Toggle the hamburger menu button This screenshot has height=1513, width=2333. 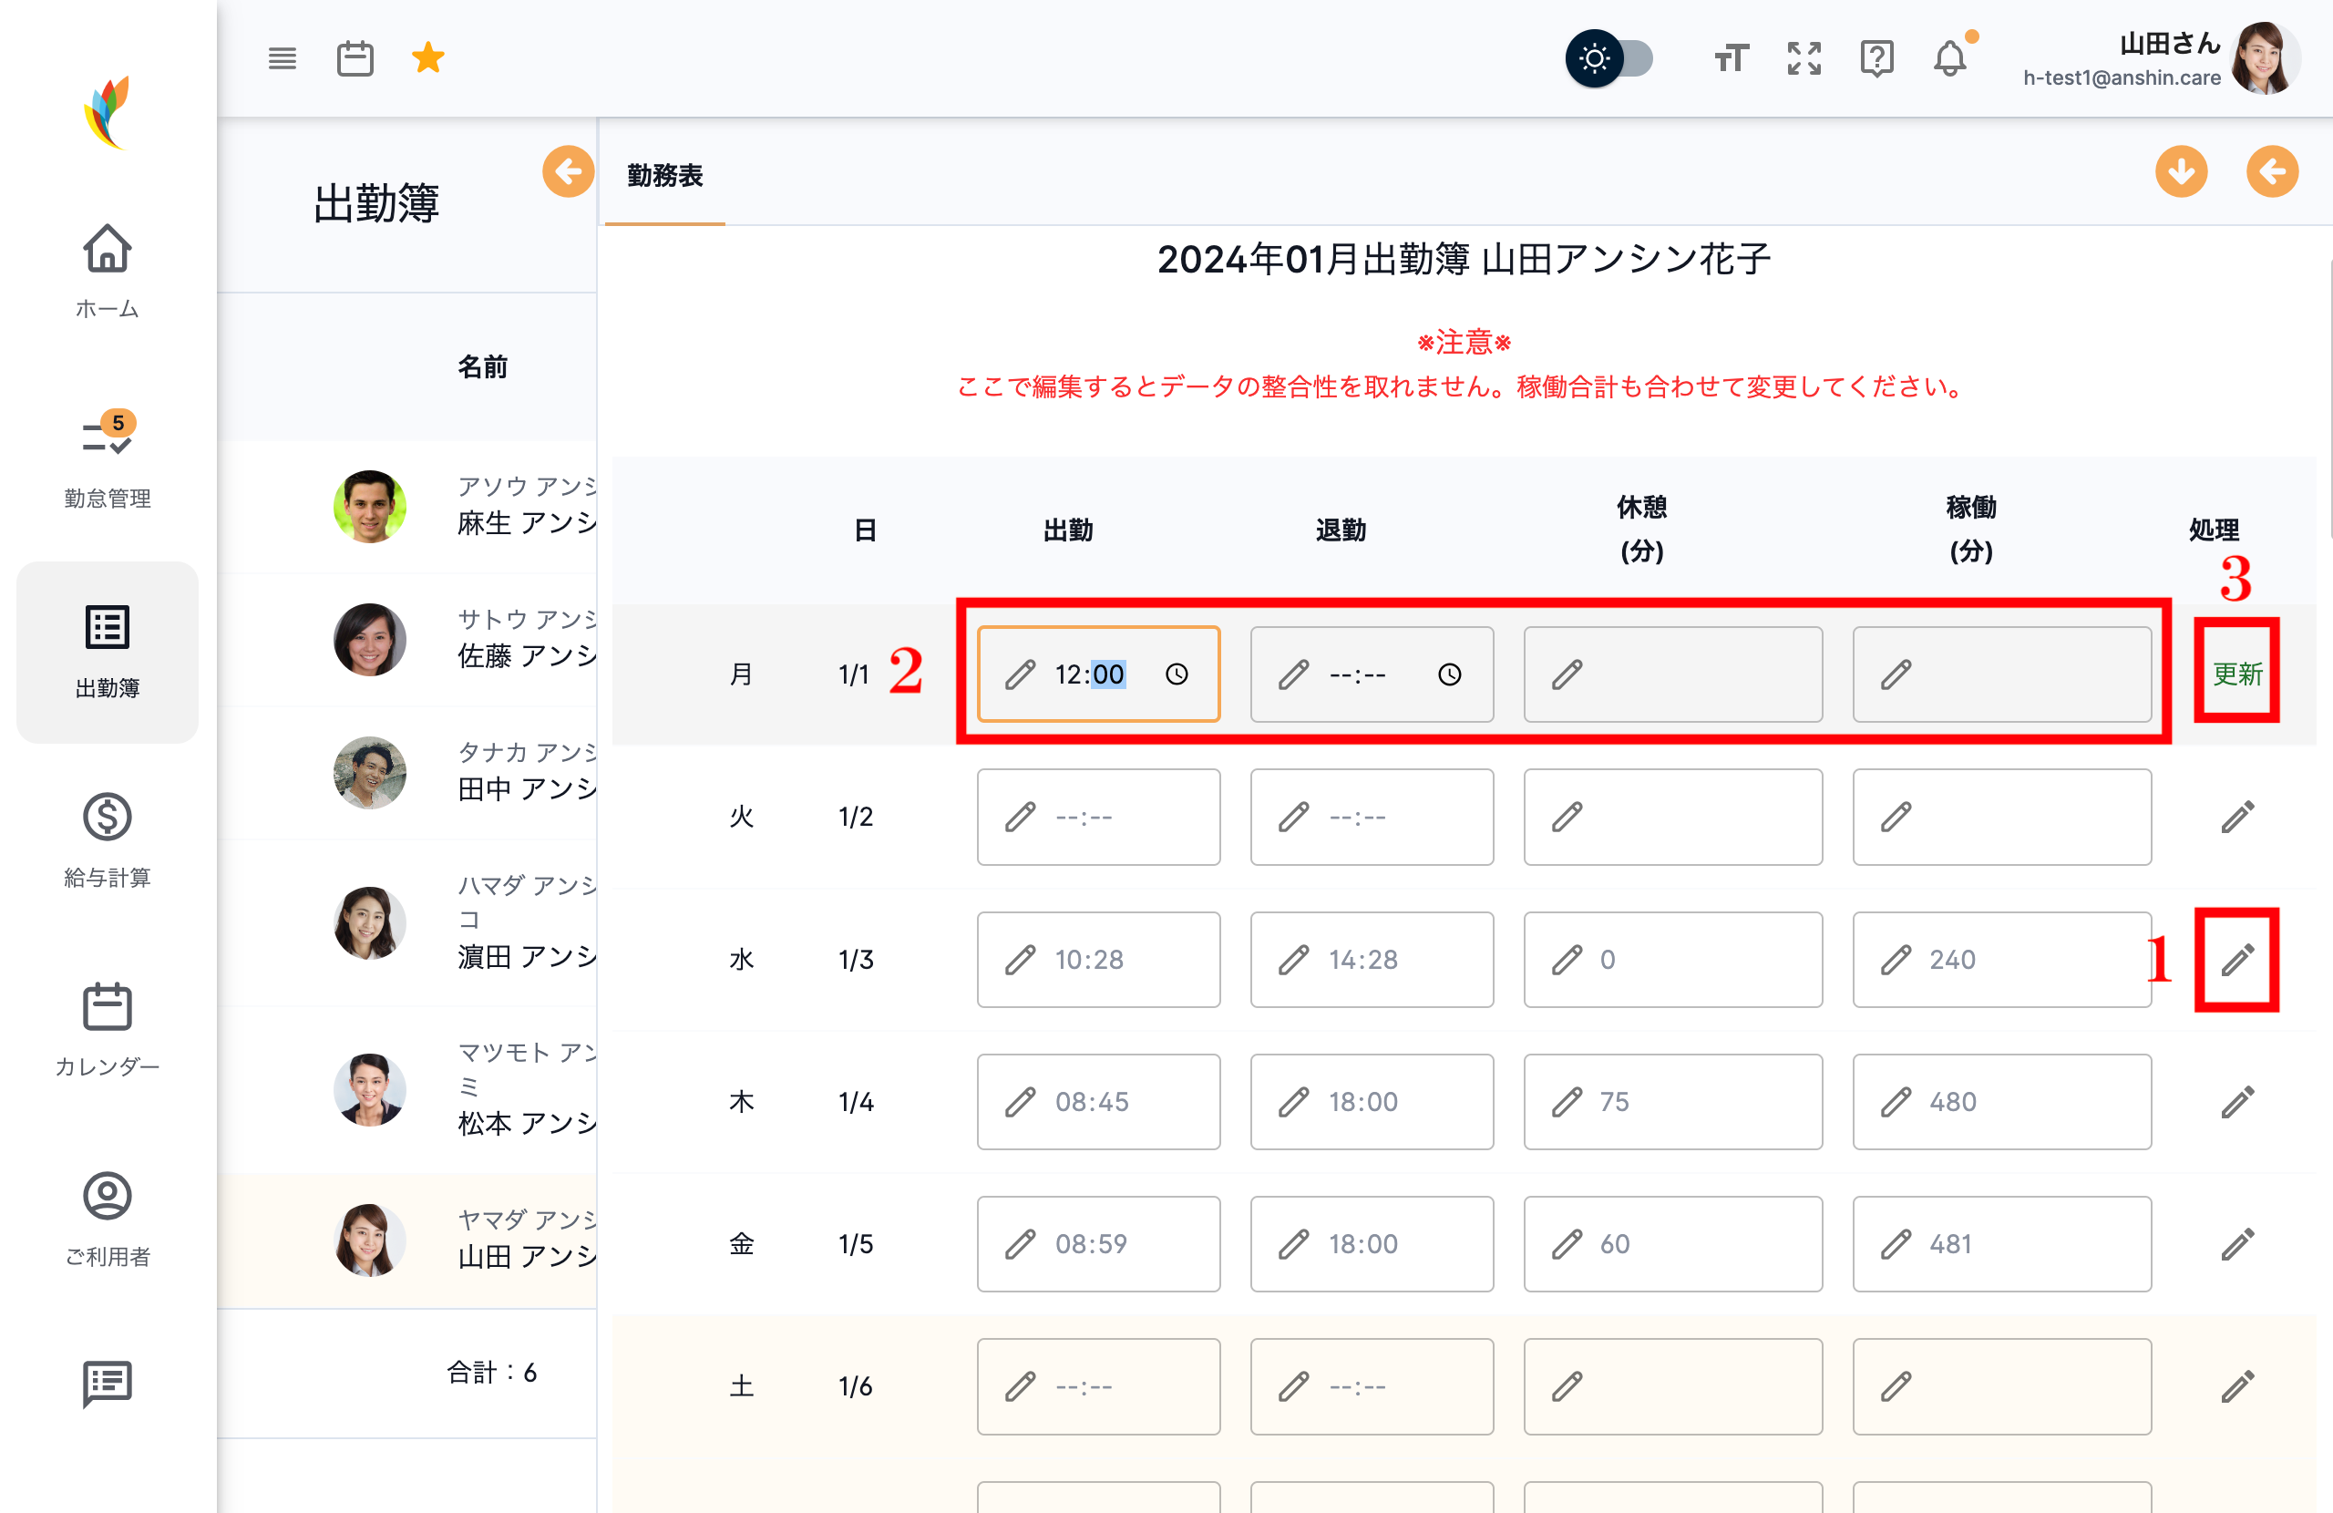pyautogui.click(x=283, y=57)
